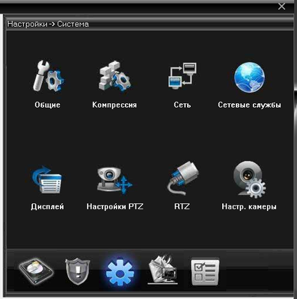The height and width of the screenshot is (299, 297).
Task: Switch to the hard disk recording tab
Action: (x=37, y=272)
